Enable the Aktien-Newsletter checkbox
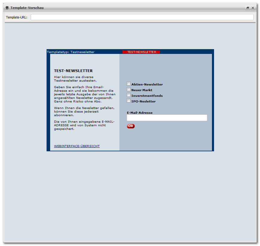The image size is (260, 246). coord(129,84)
